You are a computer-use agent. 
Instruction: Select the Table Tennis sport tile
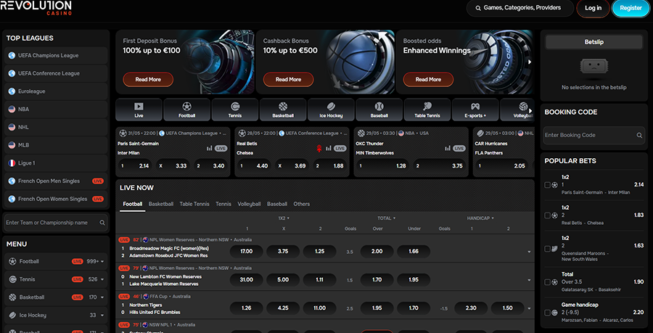427,110
